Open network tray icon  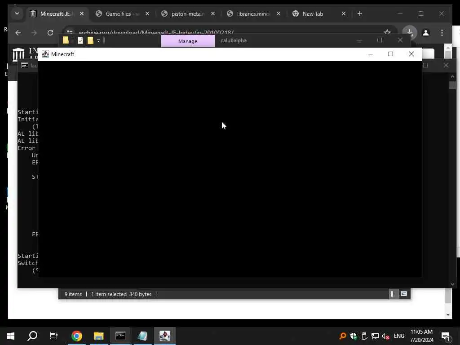click(x=375, y=336)
